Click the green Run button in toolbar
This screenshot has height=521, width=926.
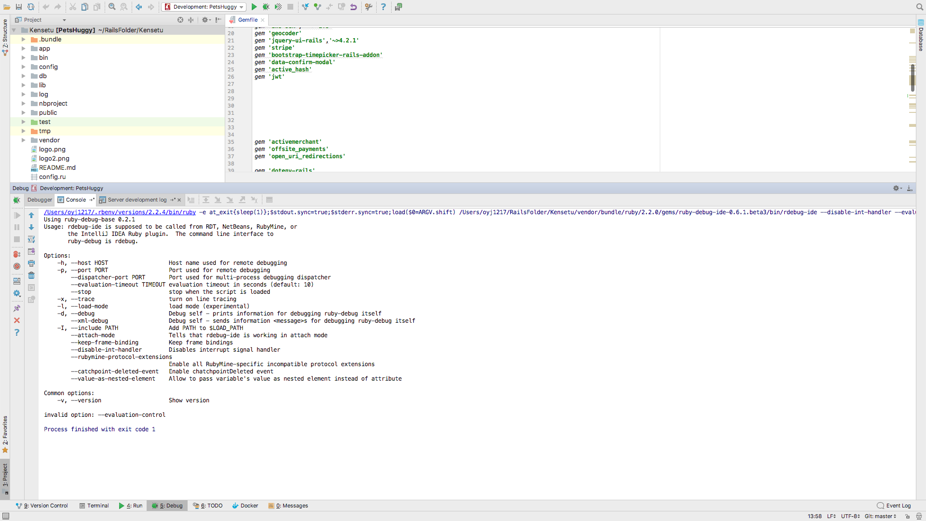[254, 7]
